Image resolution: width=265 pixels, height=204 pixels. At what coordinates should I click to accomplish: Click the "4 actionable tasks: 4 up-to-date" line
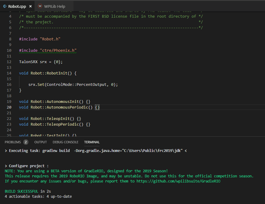click(x=38, y=196)
